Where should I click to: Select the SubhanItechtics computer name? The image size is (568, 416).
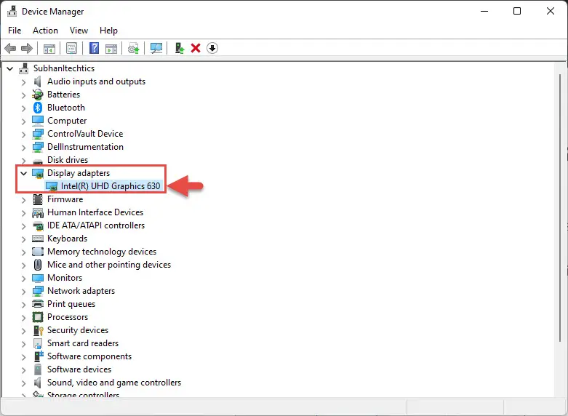coord(64,68)
